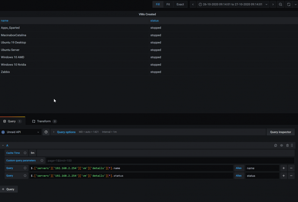The height and width of the screenshot is (202, 298).
Task: Go to previous time range arrow
Action: [x=193, y=4]
